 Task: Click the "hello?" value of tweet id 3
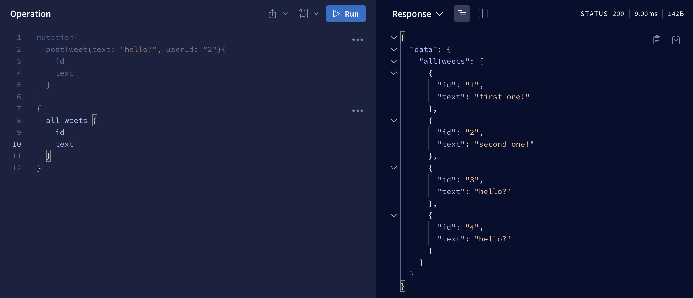point(493,192)
